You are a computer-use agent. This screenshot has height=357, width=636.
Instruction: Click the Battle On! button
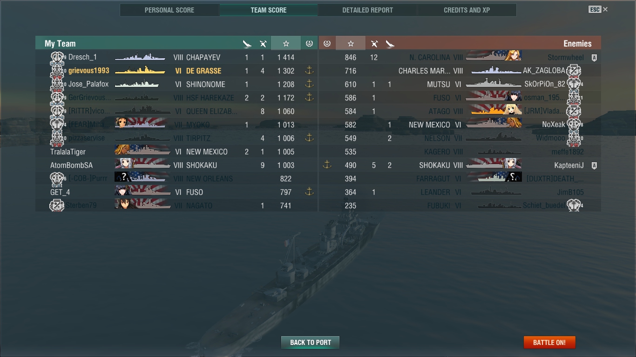pos(549,342)
